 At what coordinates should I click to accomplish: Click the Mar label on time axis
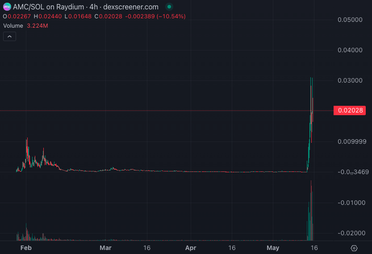(105, 248)
